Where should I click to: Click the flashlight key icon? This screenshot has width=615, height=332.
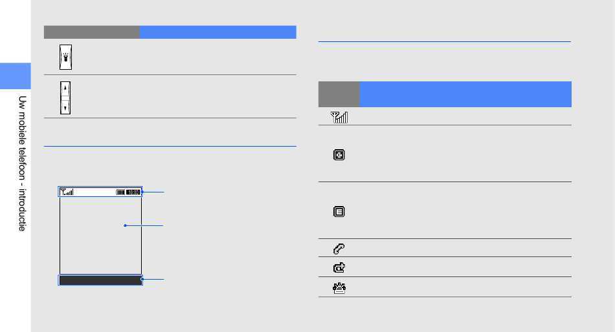[x=65, y=57]
